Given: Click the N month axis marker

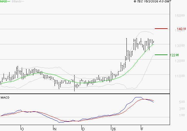Looking at the screenshot, I should click(55, 129).
